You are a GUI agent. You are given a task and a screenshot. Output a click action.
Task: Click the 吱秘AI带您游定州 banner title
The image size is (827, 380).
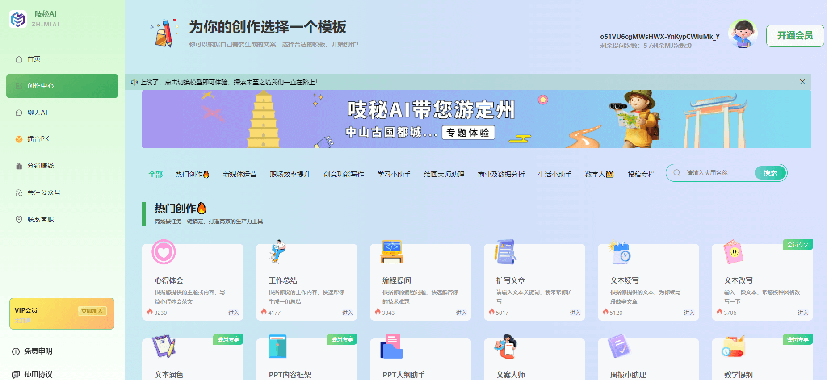(x=431, y=110)
